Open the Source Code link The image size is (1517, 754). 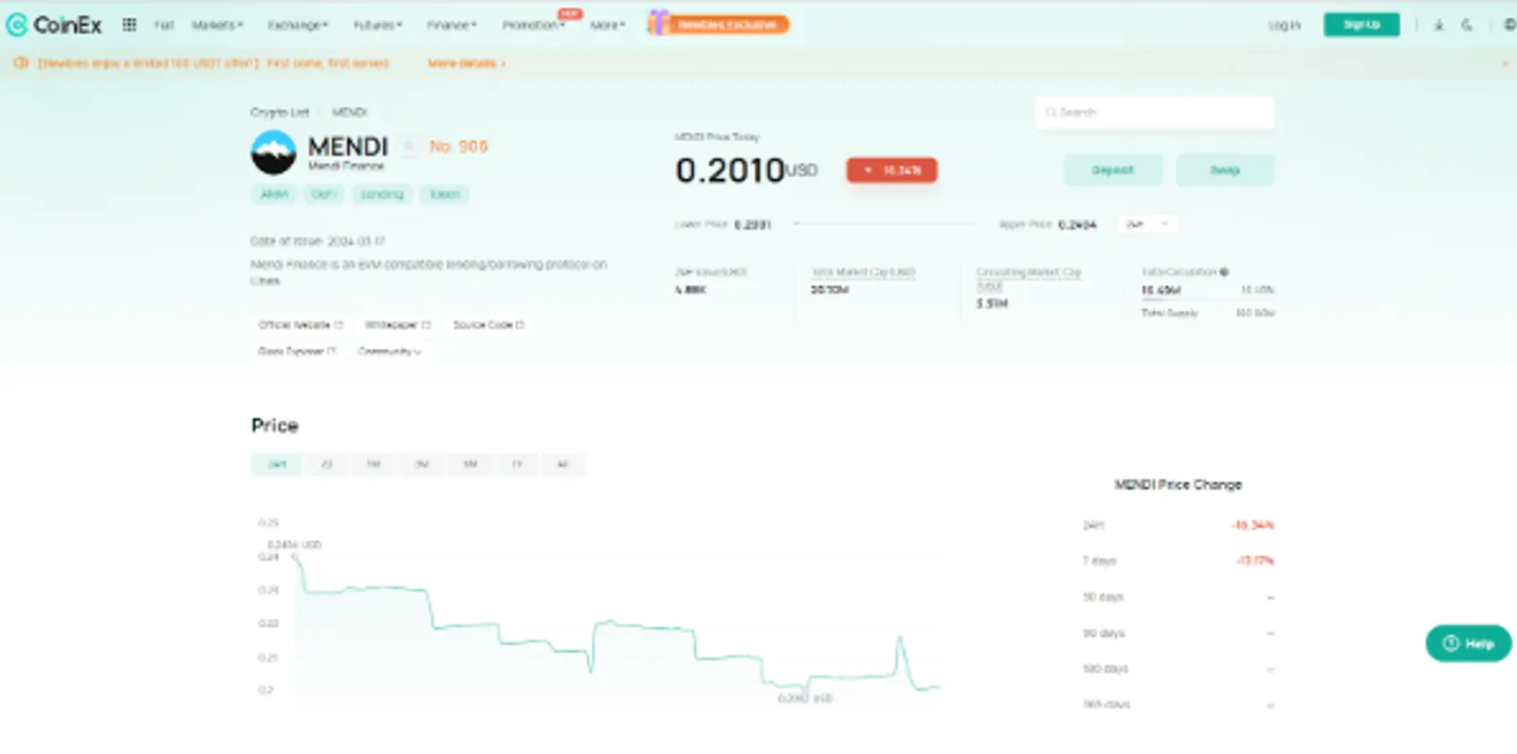tap(489, 325)
